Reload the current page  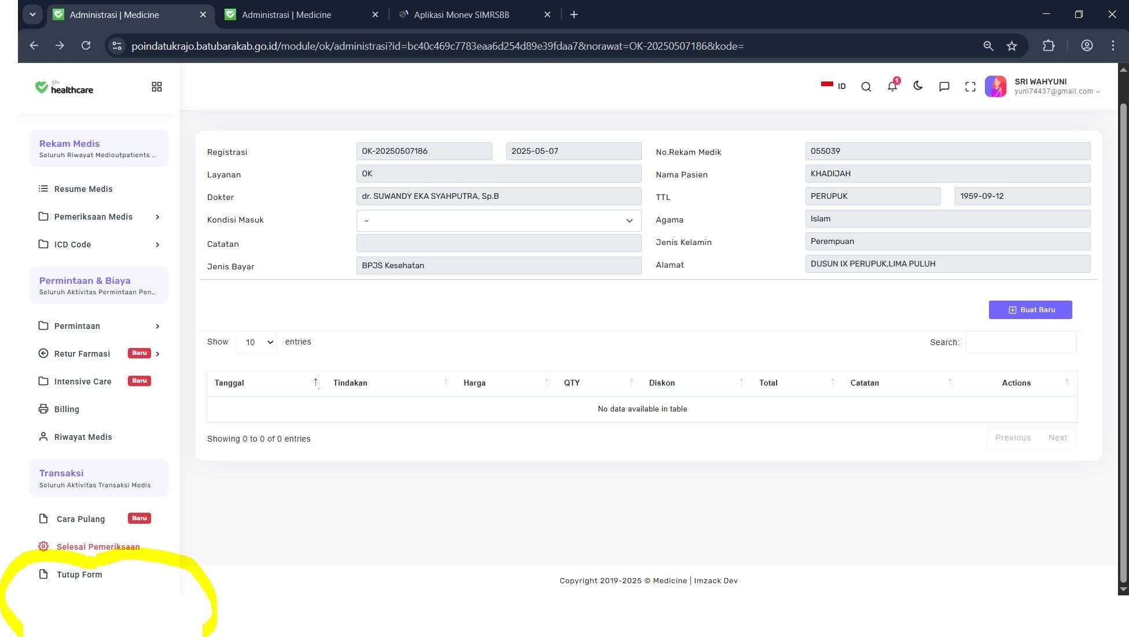pyautogui.click(x=86, y=46)
